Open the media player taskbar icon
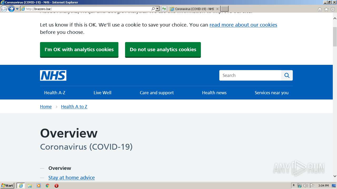The width and height of the screenshot is (337, 189). [x=39, y=186]
